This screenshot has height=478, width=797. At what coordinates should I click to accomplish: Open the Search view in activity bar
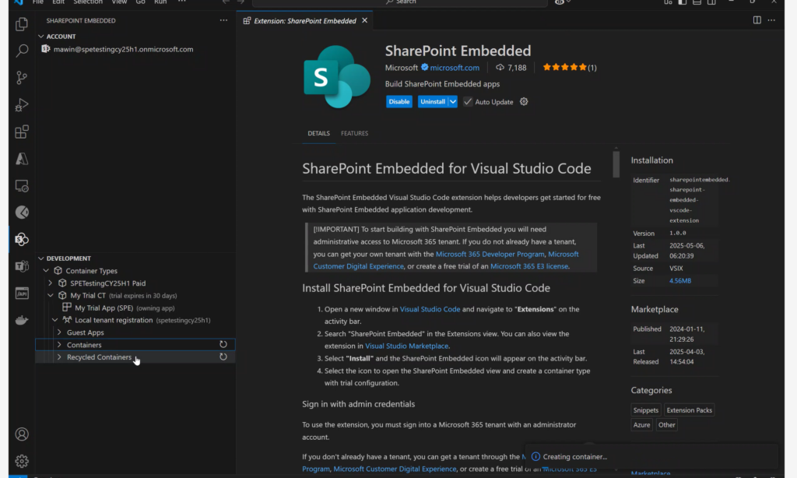(x=21, y=51)
